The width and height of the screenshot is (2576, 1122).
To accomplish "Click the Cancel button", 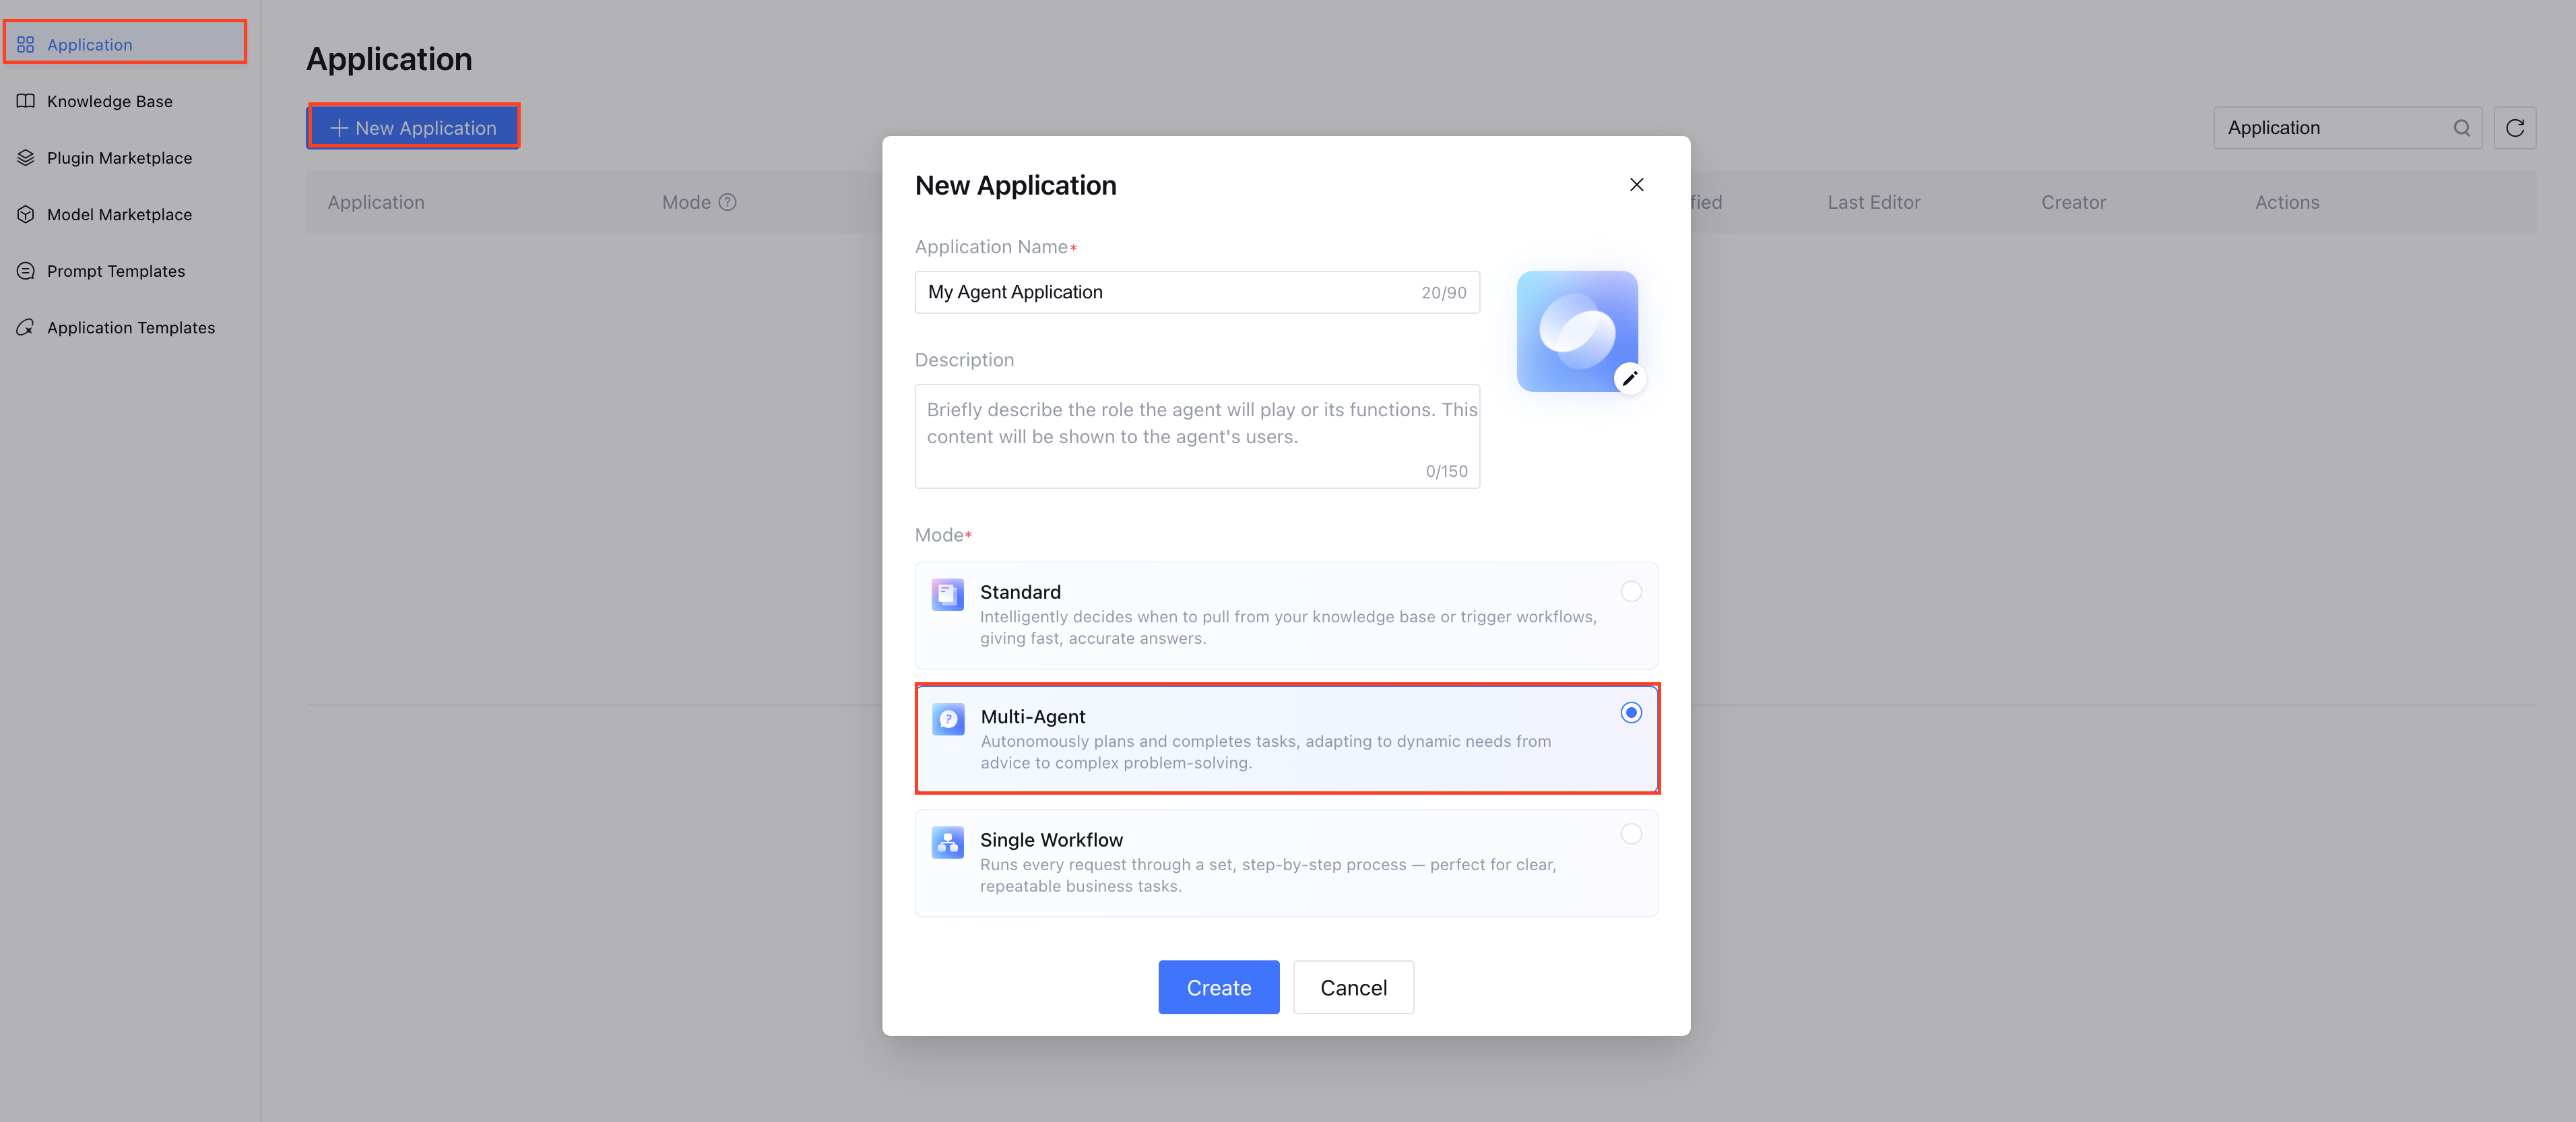I will point(1353,987).
